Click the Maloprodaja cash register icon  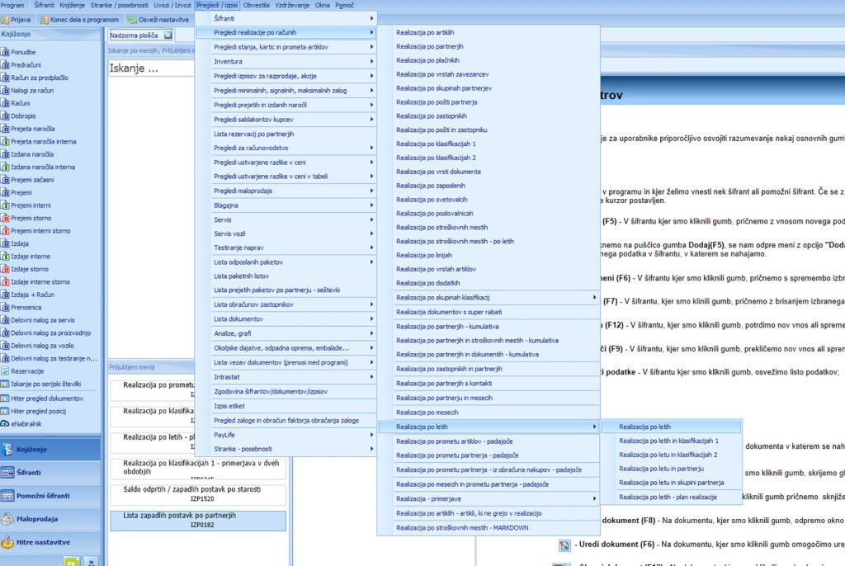point(8,519)
